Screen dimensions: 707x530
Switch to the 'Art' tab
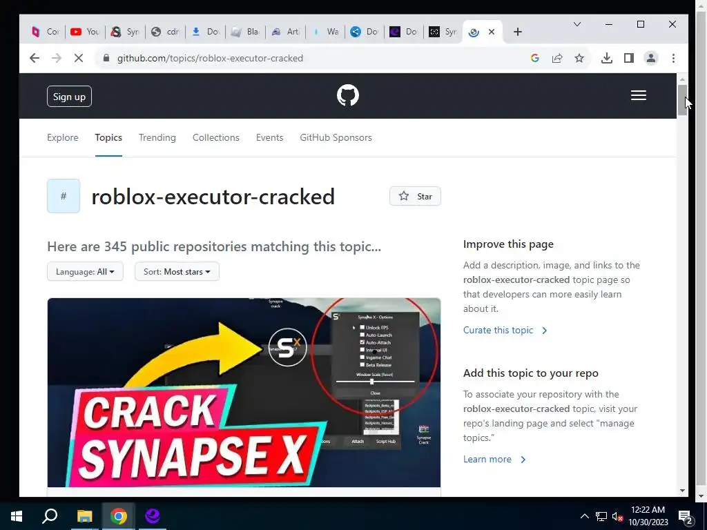point(285,32)
